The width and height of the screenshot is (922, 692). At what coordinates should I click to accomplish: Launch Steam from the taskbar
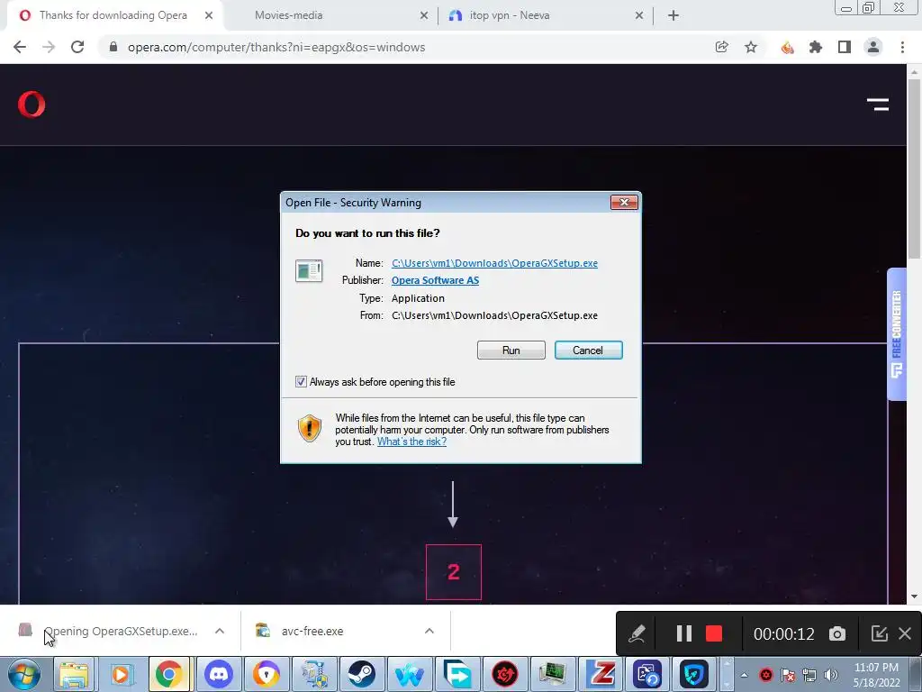coord(361,674)
